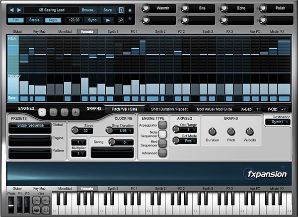Click unassigned macro knob 5
298x217 pixels.
point(146,20)
